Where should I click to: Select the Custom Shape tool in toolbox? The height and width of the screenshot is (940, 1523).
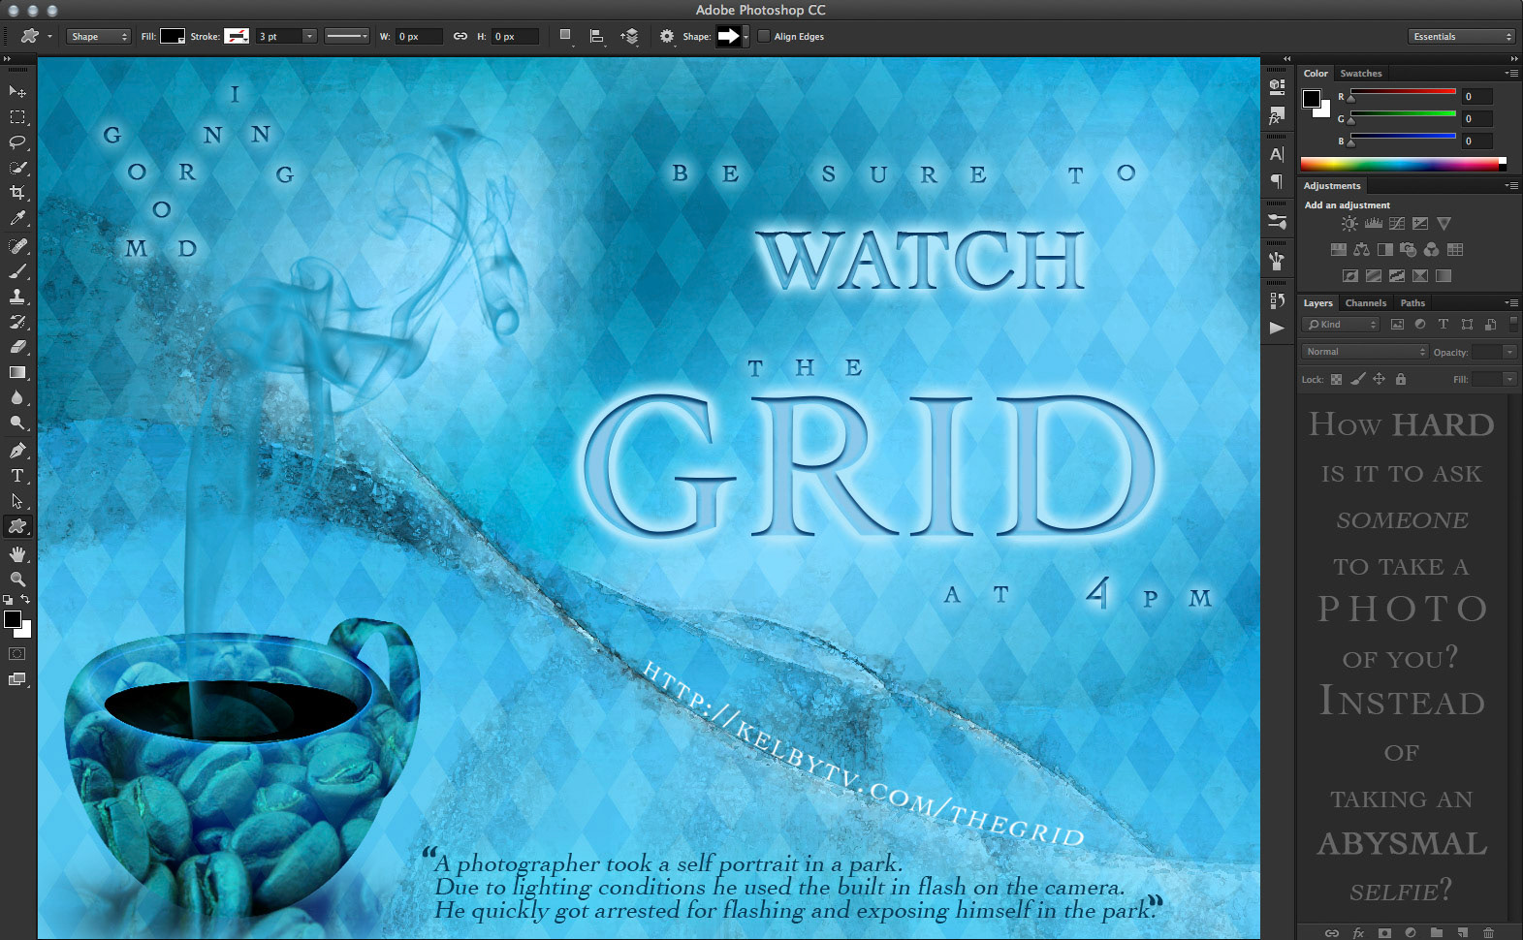[x=17, y=526]
